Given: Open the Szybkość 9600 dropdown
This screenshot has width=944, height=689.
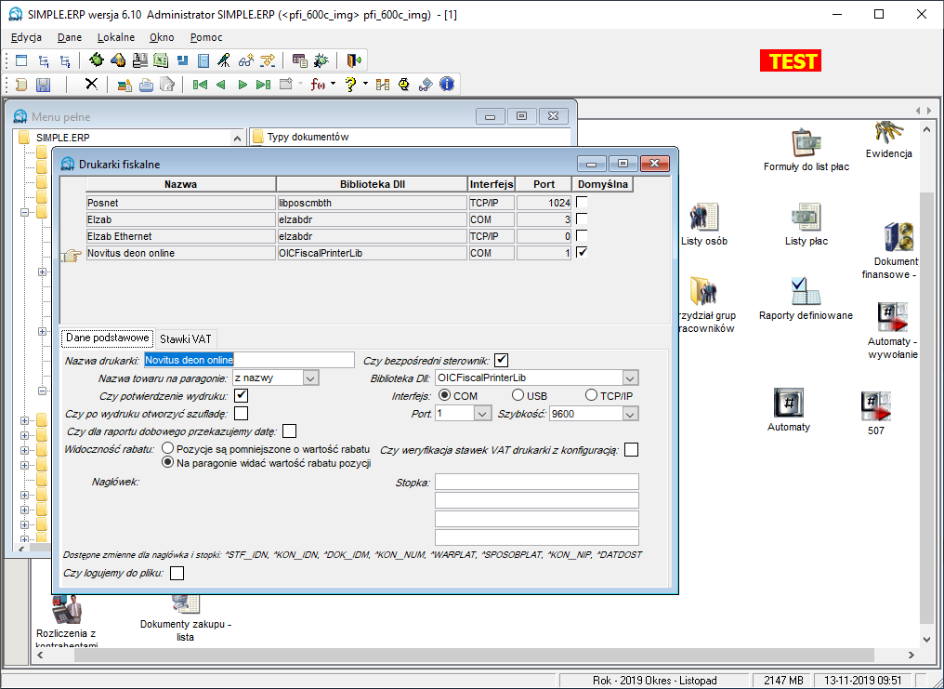Looking at the screenshot, I should tap(630, 414).
